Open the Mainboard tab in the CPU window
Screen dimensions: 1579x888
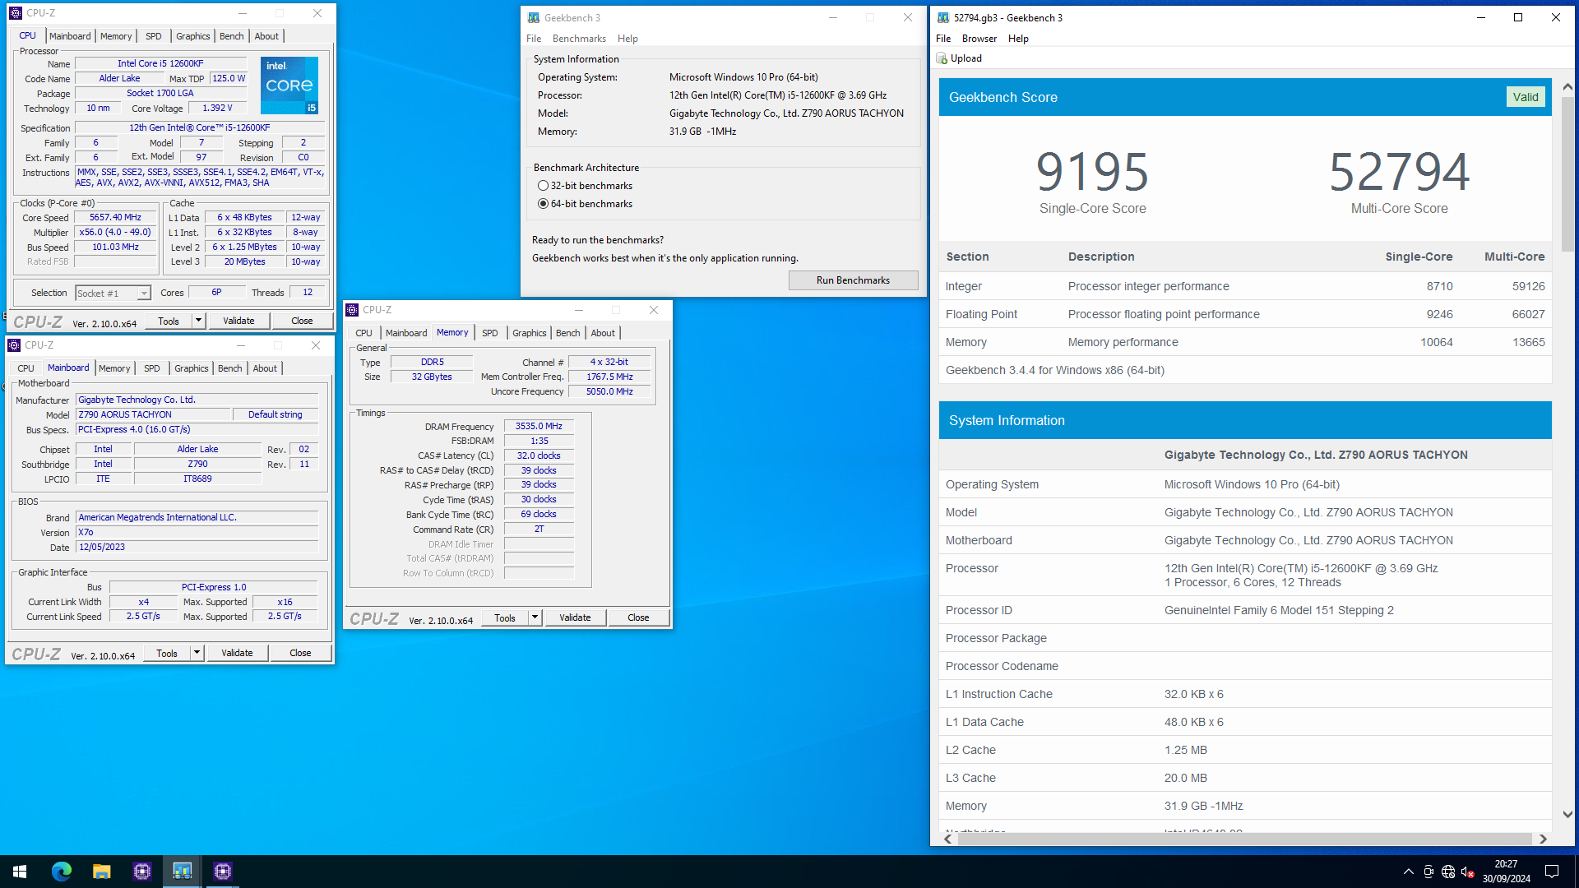click(x=70, y=36)
